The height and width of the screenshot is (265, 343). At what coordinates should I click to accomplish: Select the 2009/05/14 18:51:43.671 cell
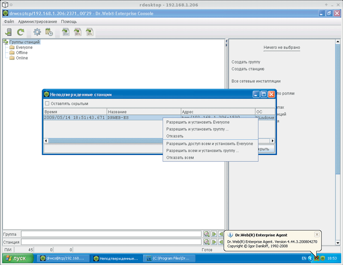(75, 118)
